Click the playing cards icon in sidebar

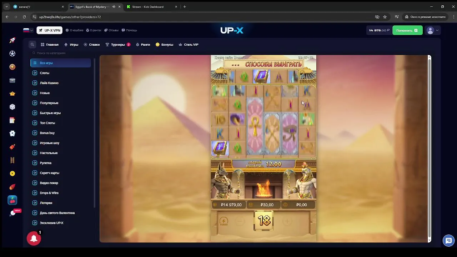click(x=12, y=133)
